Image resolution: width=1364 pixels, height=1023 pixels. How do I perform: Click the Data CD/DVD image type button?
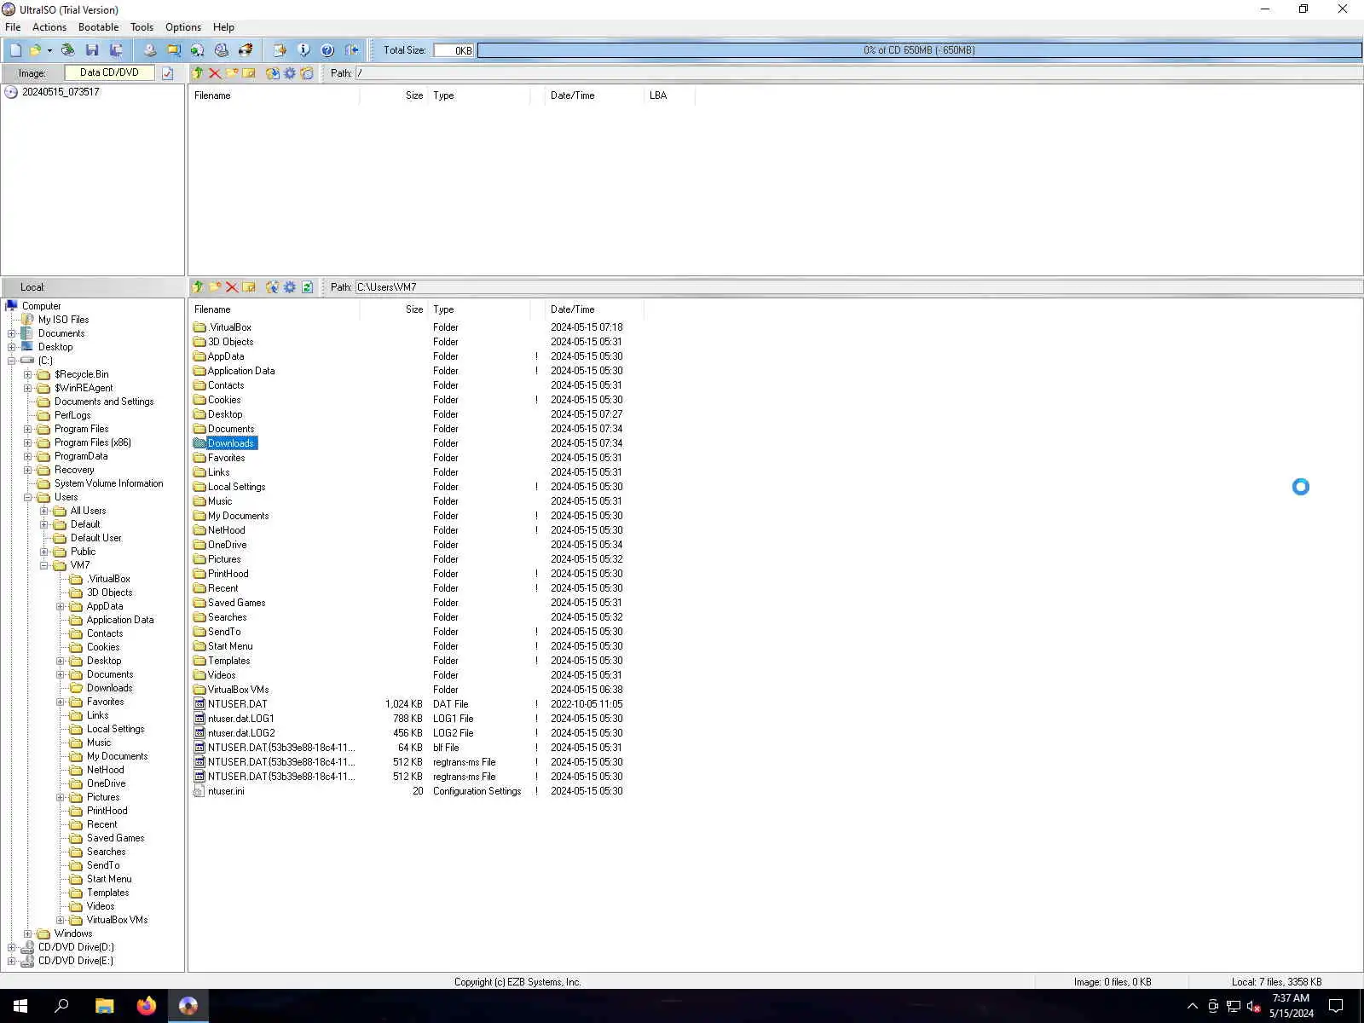[x=109, y=73]
